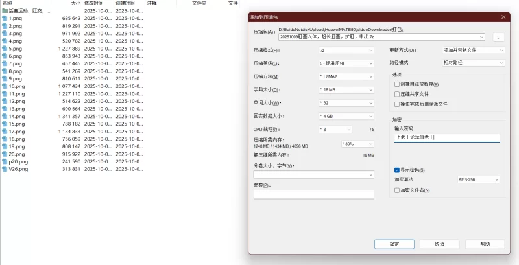Expand the 压缩方法 LZMA2 dropdown
Screen dimensions: 519x265
[x=346, y=76]
